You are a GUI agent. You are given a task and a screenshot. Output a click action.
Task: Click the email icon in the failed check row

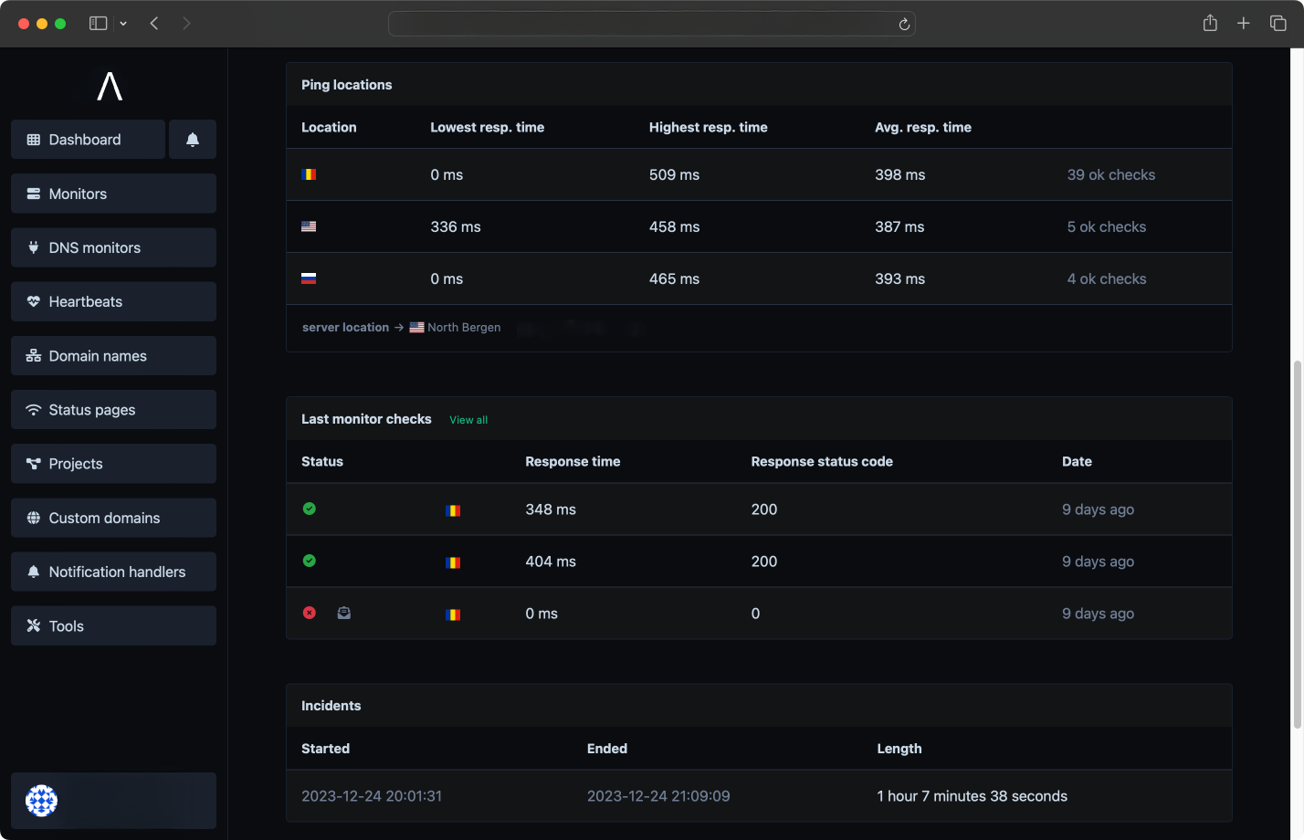tap(343, 613)
